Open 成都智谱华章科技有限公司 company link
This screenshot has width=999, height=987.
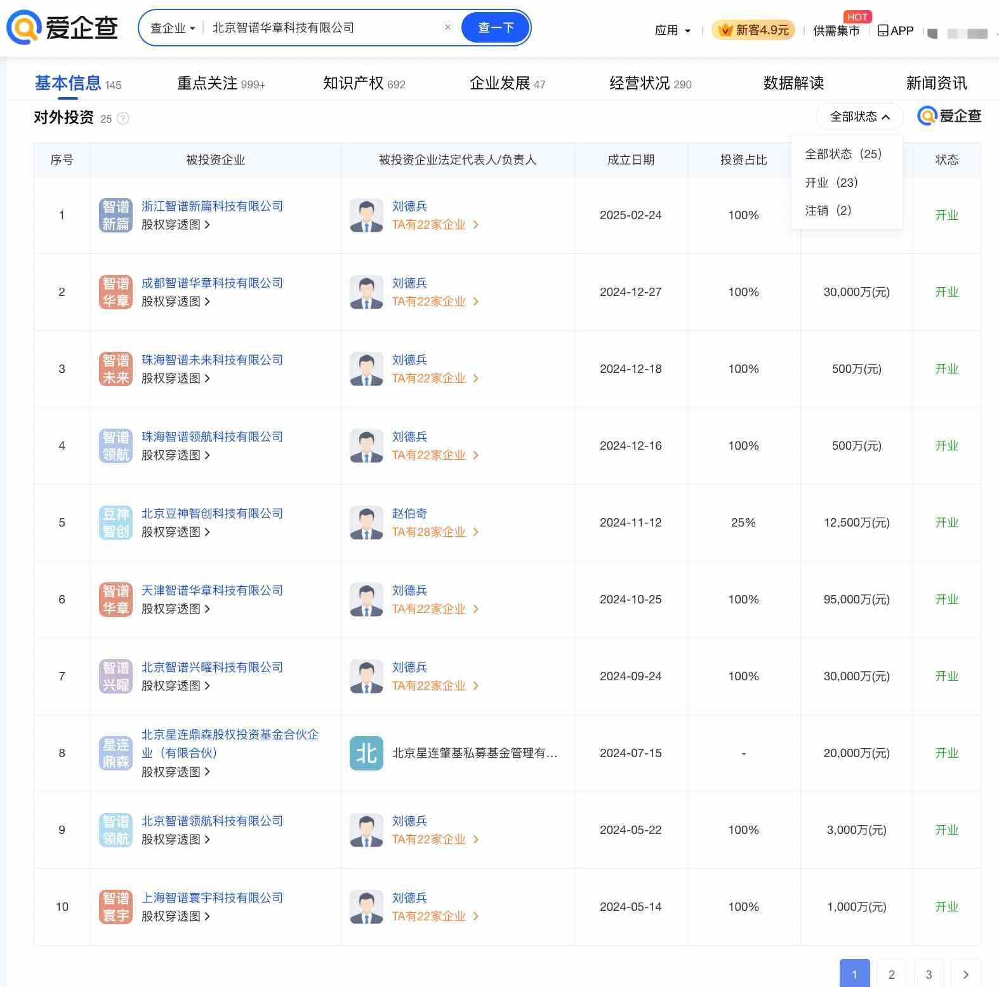(x=212, y=283)
